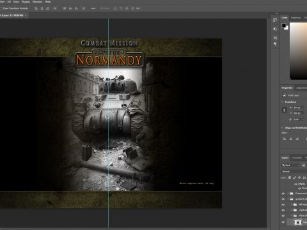Screen dimensions: 307x230
Task: Align top edges in options bar
Action: pyautogui.click(x=65, y=8)
